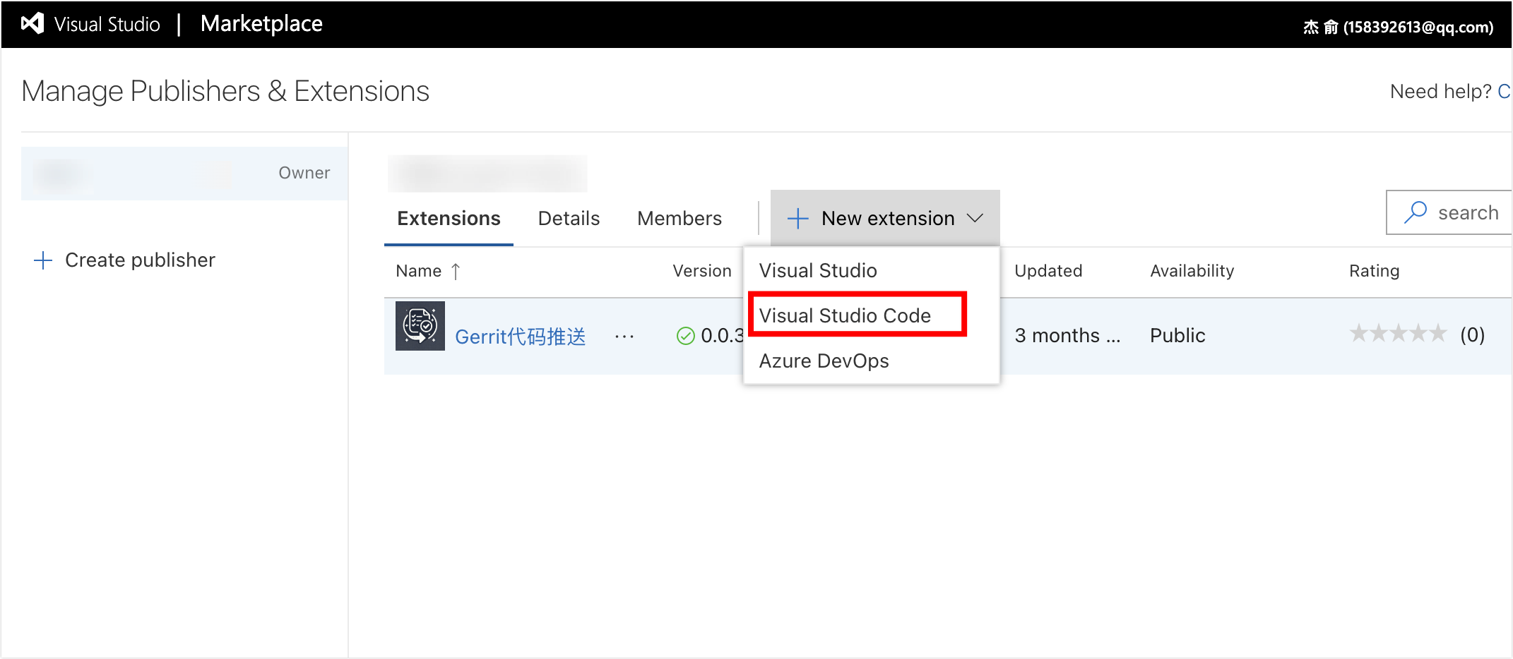
Task: Click the Name sort arrow icon
Action: click(x=456, y=272)
